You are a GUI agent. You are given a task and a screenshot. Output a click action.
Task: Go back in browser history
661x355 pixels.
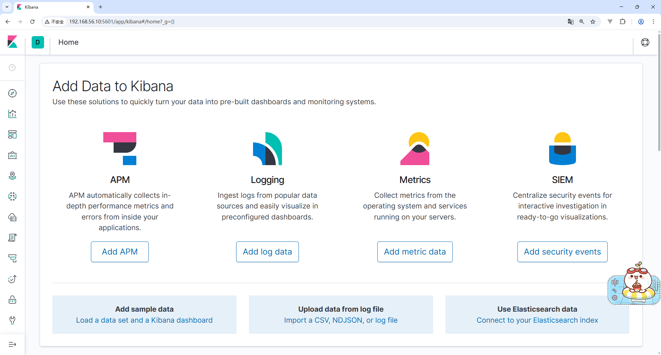(x=8, y=22)
